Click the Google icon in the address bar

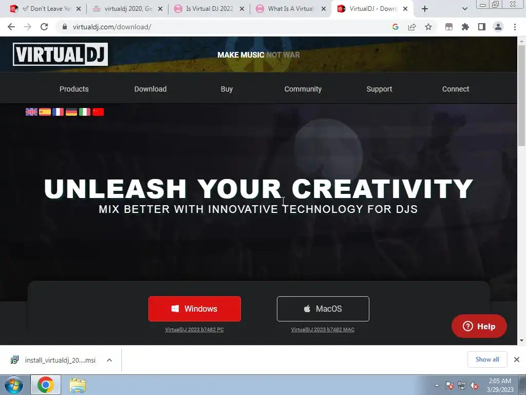click(x=396, y=27)
